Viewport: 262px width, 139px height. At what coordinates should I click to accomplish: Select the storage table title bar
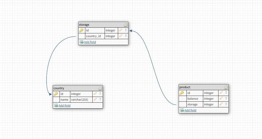click(x=103, y=25)
